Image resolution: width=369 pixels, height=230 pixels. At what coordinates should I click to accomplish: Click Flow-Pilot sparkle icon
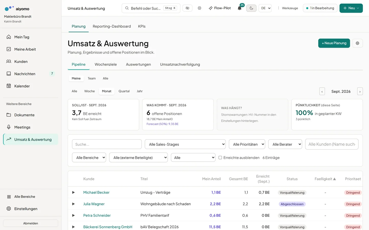tap(211, 8)
